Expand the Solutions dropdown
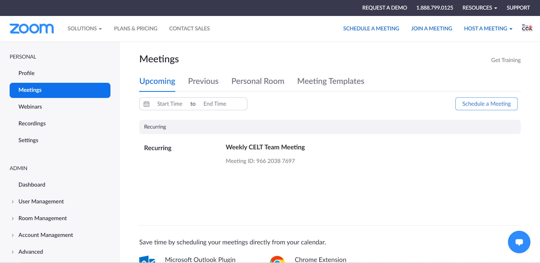 pos(85,28)
